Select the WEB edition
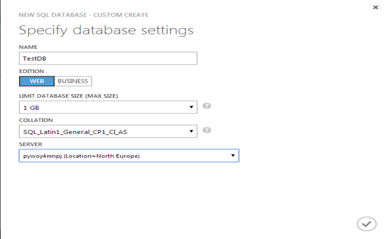The image size is (384, 239). (37, 81)
